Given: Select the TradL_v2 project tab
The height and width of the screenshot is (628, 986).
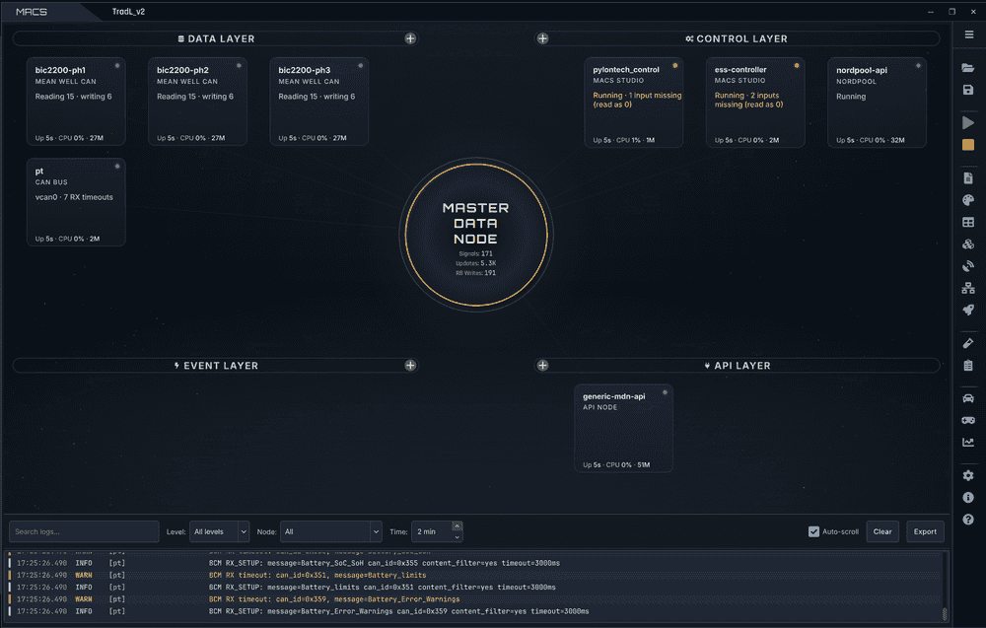Looking at the screenshot, I should (128, 12).
